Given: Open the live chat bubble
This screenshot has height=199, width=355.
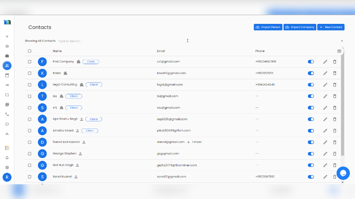Looking at the screenshot, I should click(343, 173).
